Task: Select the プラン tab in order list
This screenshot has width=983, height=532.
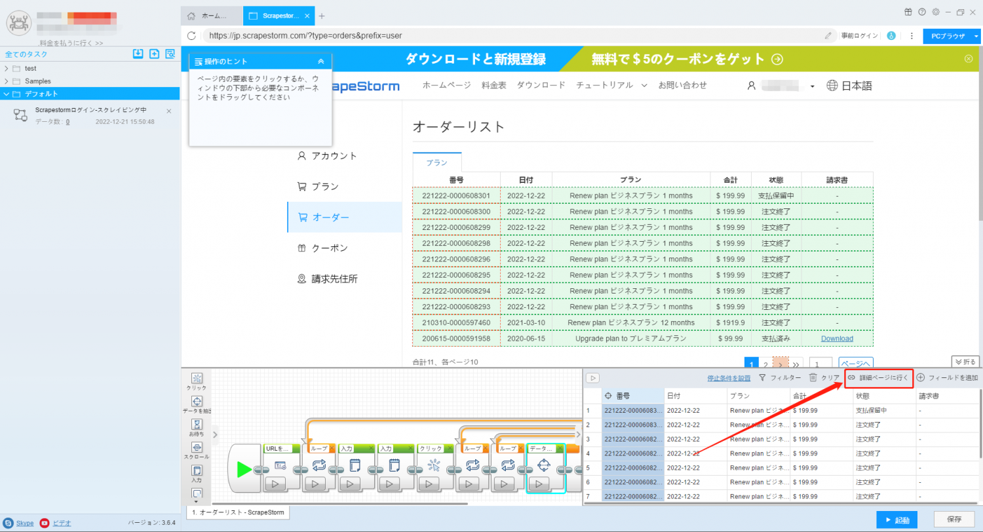Action: 437,162
